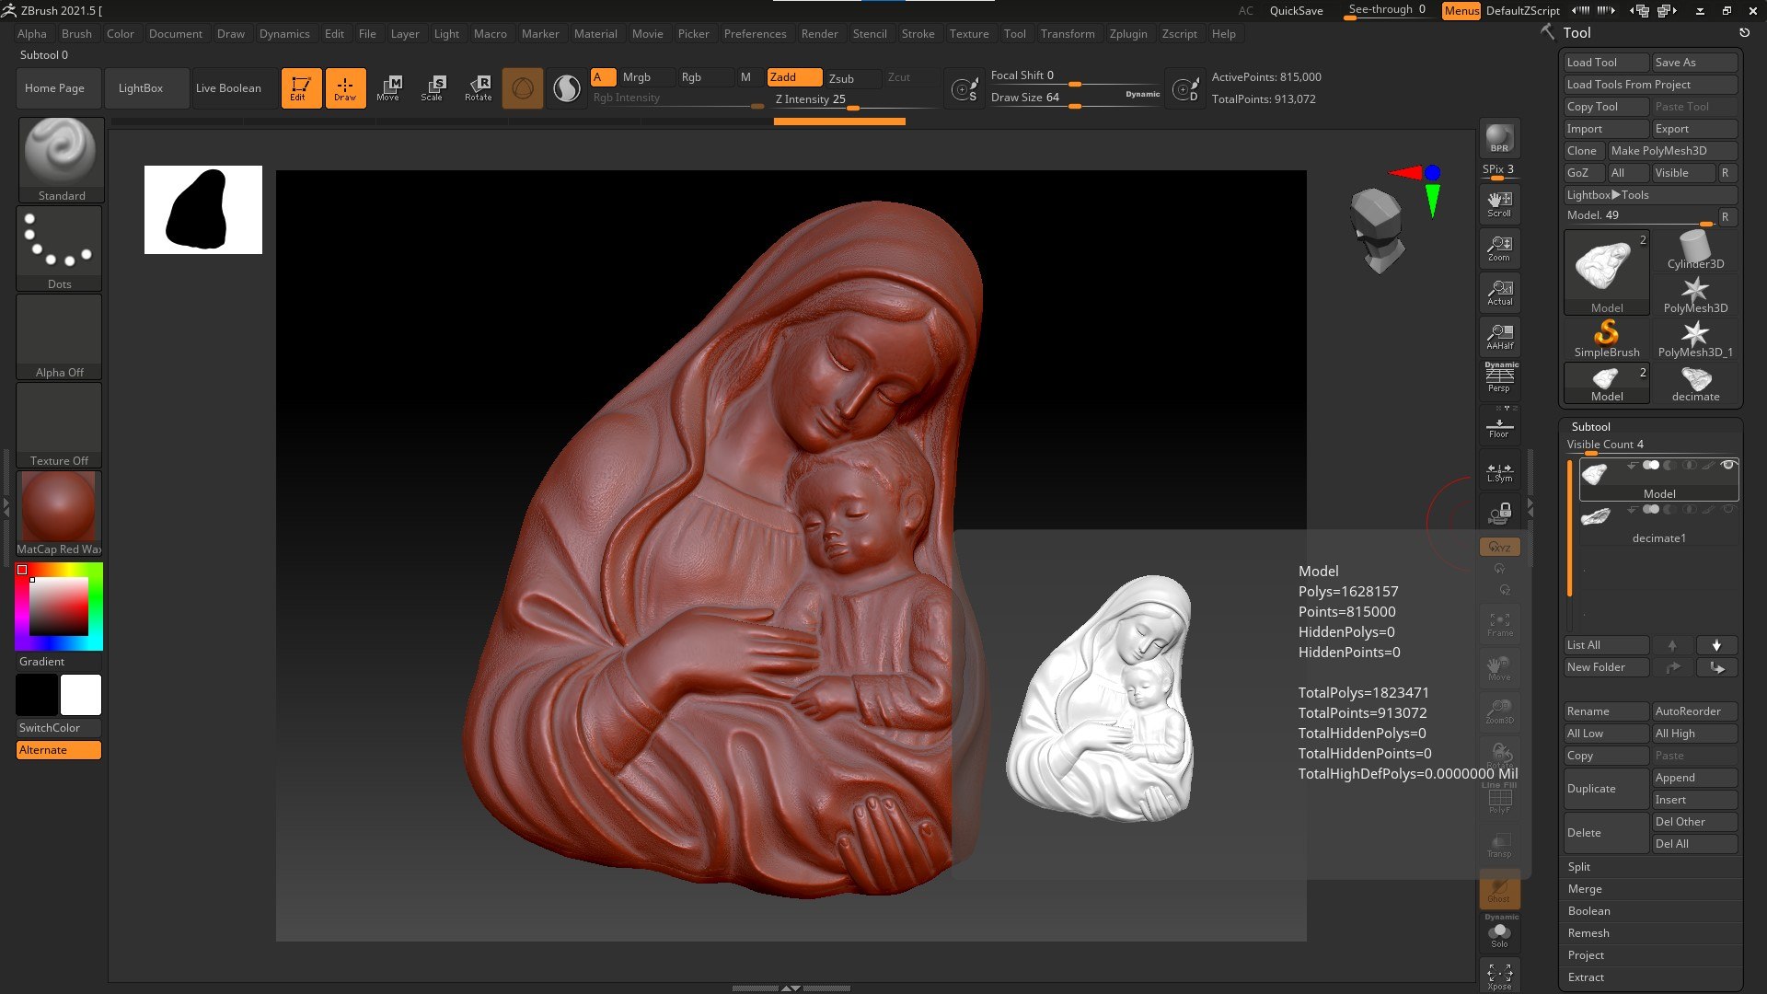Viewport: 1767px width, 994px height.
Task: Open the Brush menu
Action: (x=76, y=34)
